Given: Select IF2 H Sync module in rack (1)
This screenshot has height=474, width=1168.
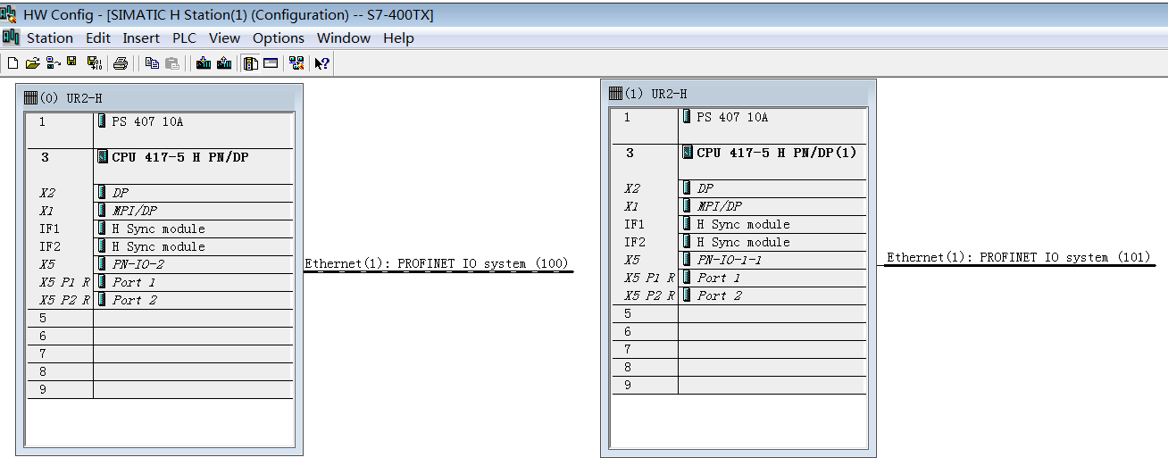Looking at the screenshot, I should 738,242.
